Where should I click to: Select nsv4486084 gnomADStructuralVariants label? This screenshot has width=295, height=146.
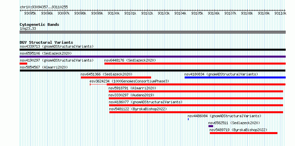coord(224,116)
